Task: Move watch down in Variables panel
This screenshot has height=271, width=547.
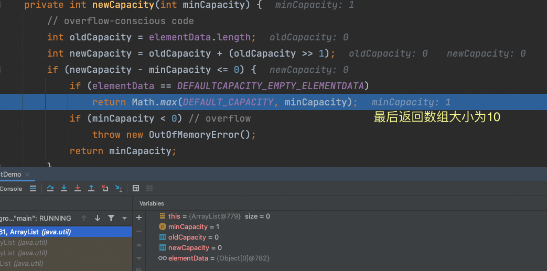Action: (139, 258)
